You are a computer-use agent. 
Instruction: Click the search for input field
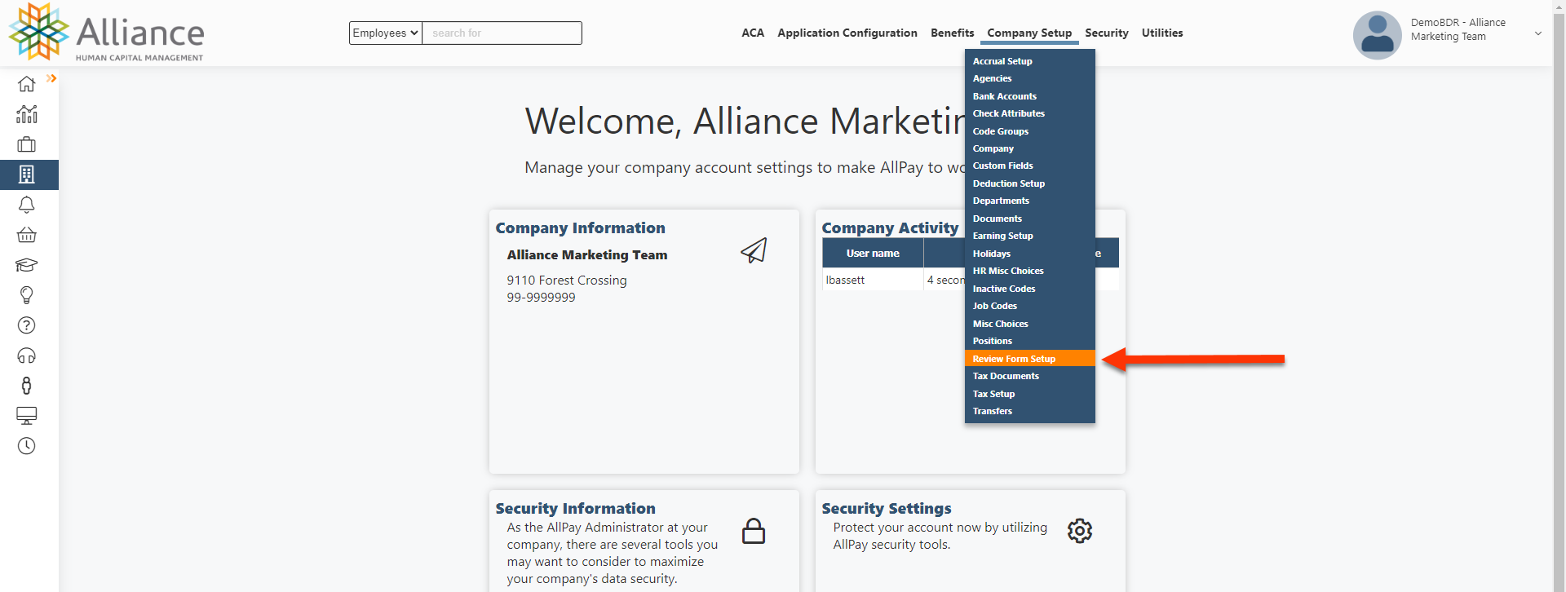(x=502, y=33)
